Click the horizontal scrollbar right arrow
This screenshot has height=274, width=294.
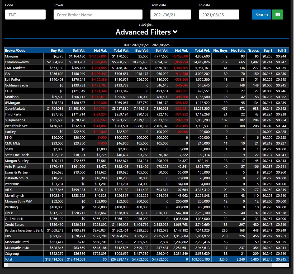pos(287,265)
